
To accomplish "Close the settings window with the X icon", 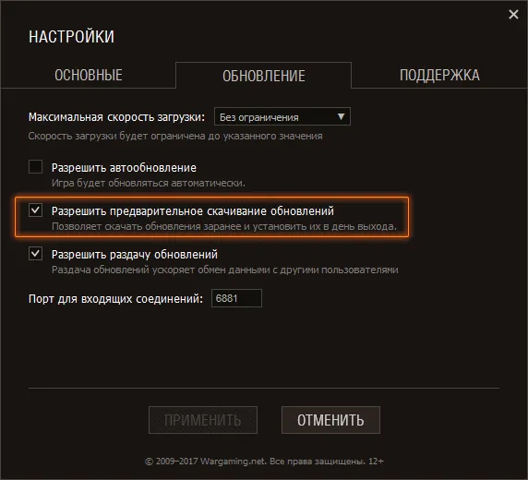I will pos(513,15).
